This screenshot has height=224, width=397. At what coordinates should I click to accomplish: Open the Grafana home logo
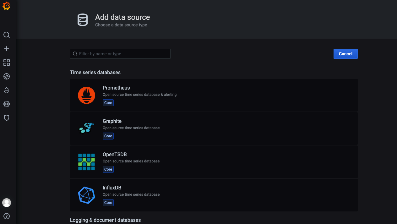pyautogui.click(x=6, y=6)
